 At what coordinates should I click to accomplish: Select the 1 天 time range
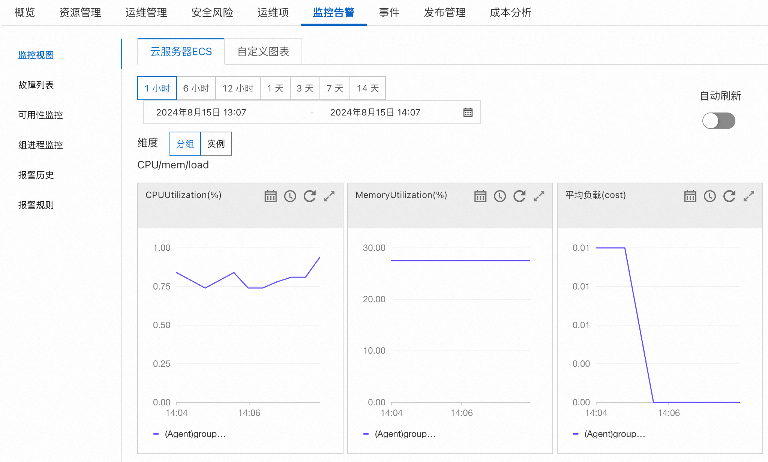275,88
